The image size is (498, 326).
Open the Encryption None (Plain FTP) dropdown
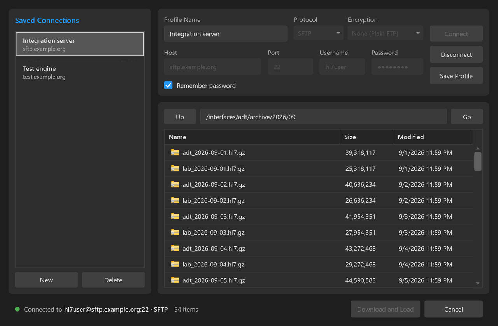tap(385, 33)
